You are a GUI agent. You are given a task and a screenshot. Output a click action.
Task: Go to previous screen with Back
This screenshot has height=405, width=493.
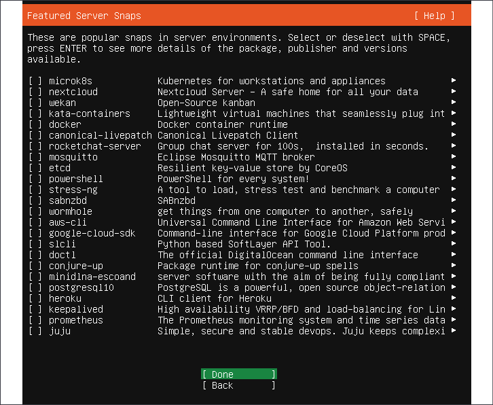click(x=239, y=385)
